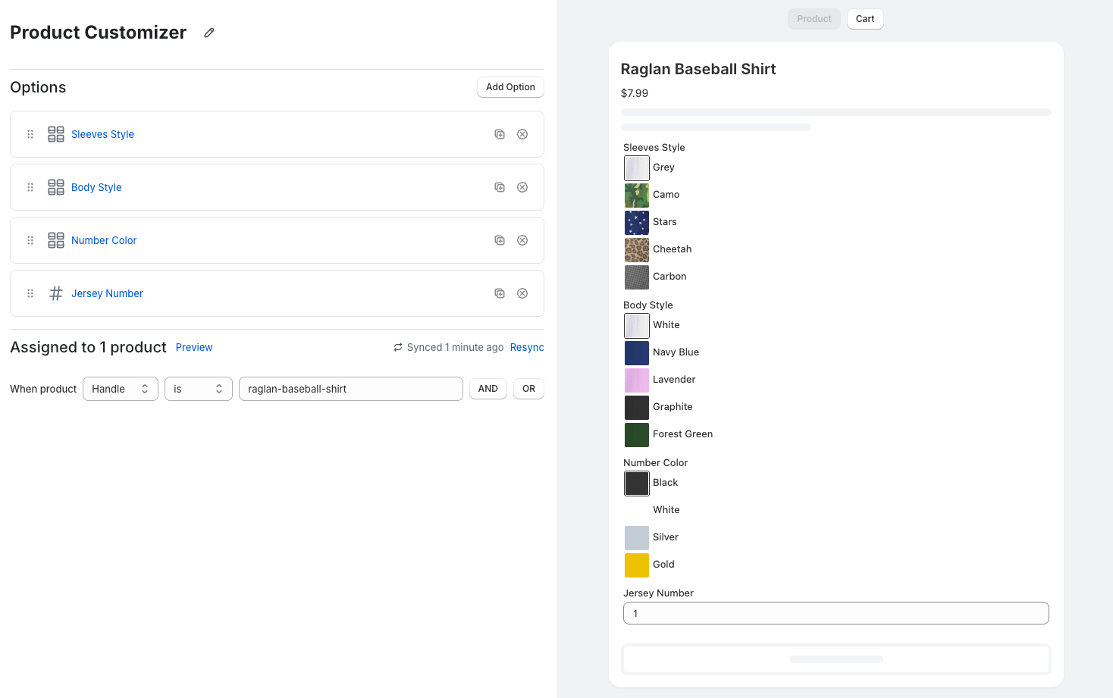The width and height of the screenshot is (1113, 698).
Task: Select the Camo sleeves swatch
Action: [637, 196]
